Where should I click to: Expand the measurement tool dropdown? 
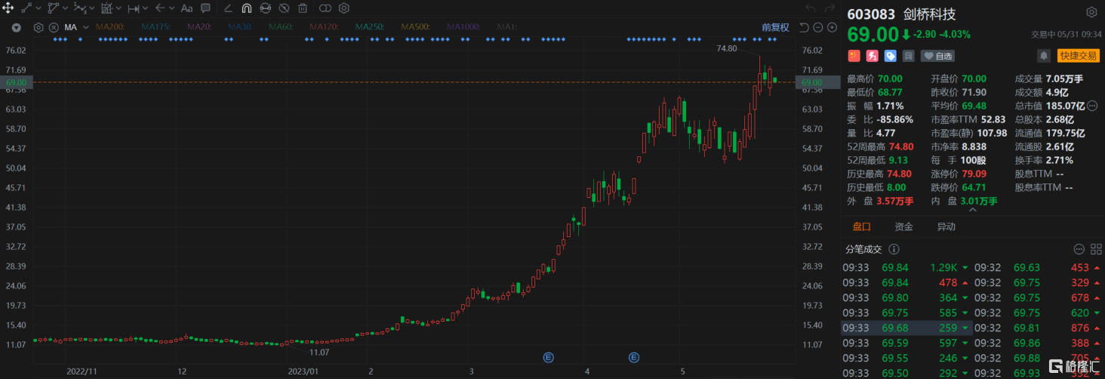[x=146, y=8]
